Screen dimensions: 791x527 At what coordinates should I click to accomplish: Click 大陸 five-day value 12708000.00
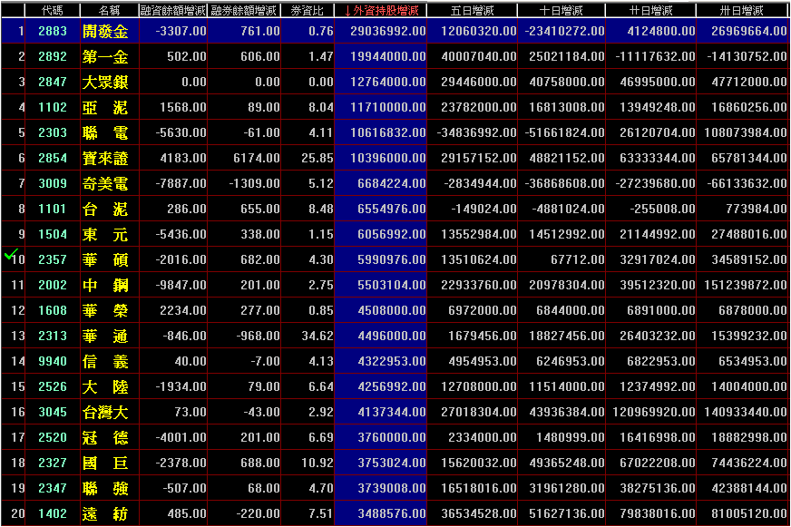pos(479,386)
